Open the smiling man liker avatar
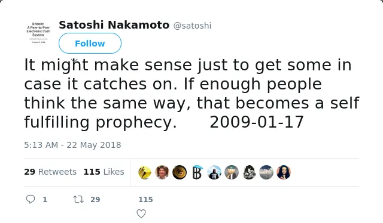 pos(162,172)
